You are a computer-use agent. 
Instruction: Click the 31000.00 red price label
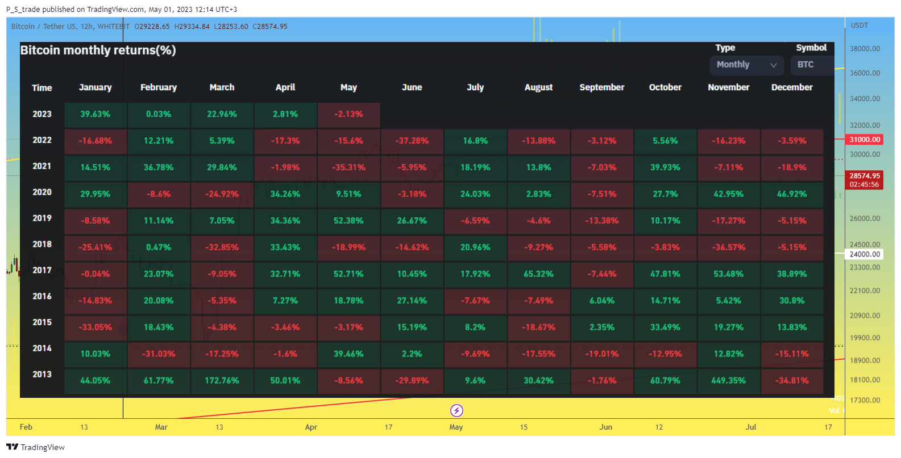(864, 140)
